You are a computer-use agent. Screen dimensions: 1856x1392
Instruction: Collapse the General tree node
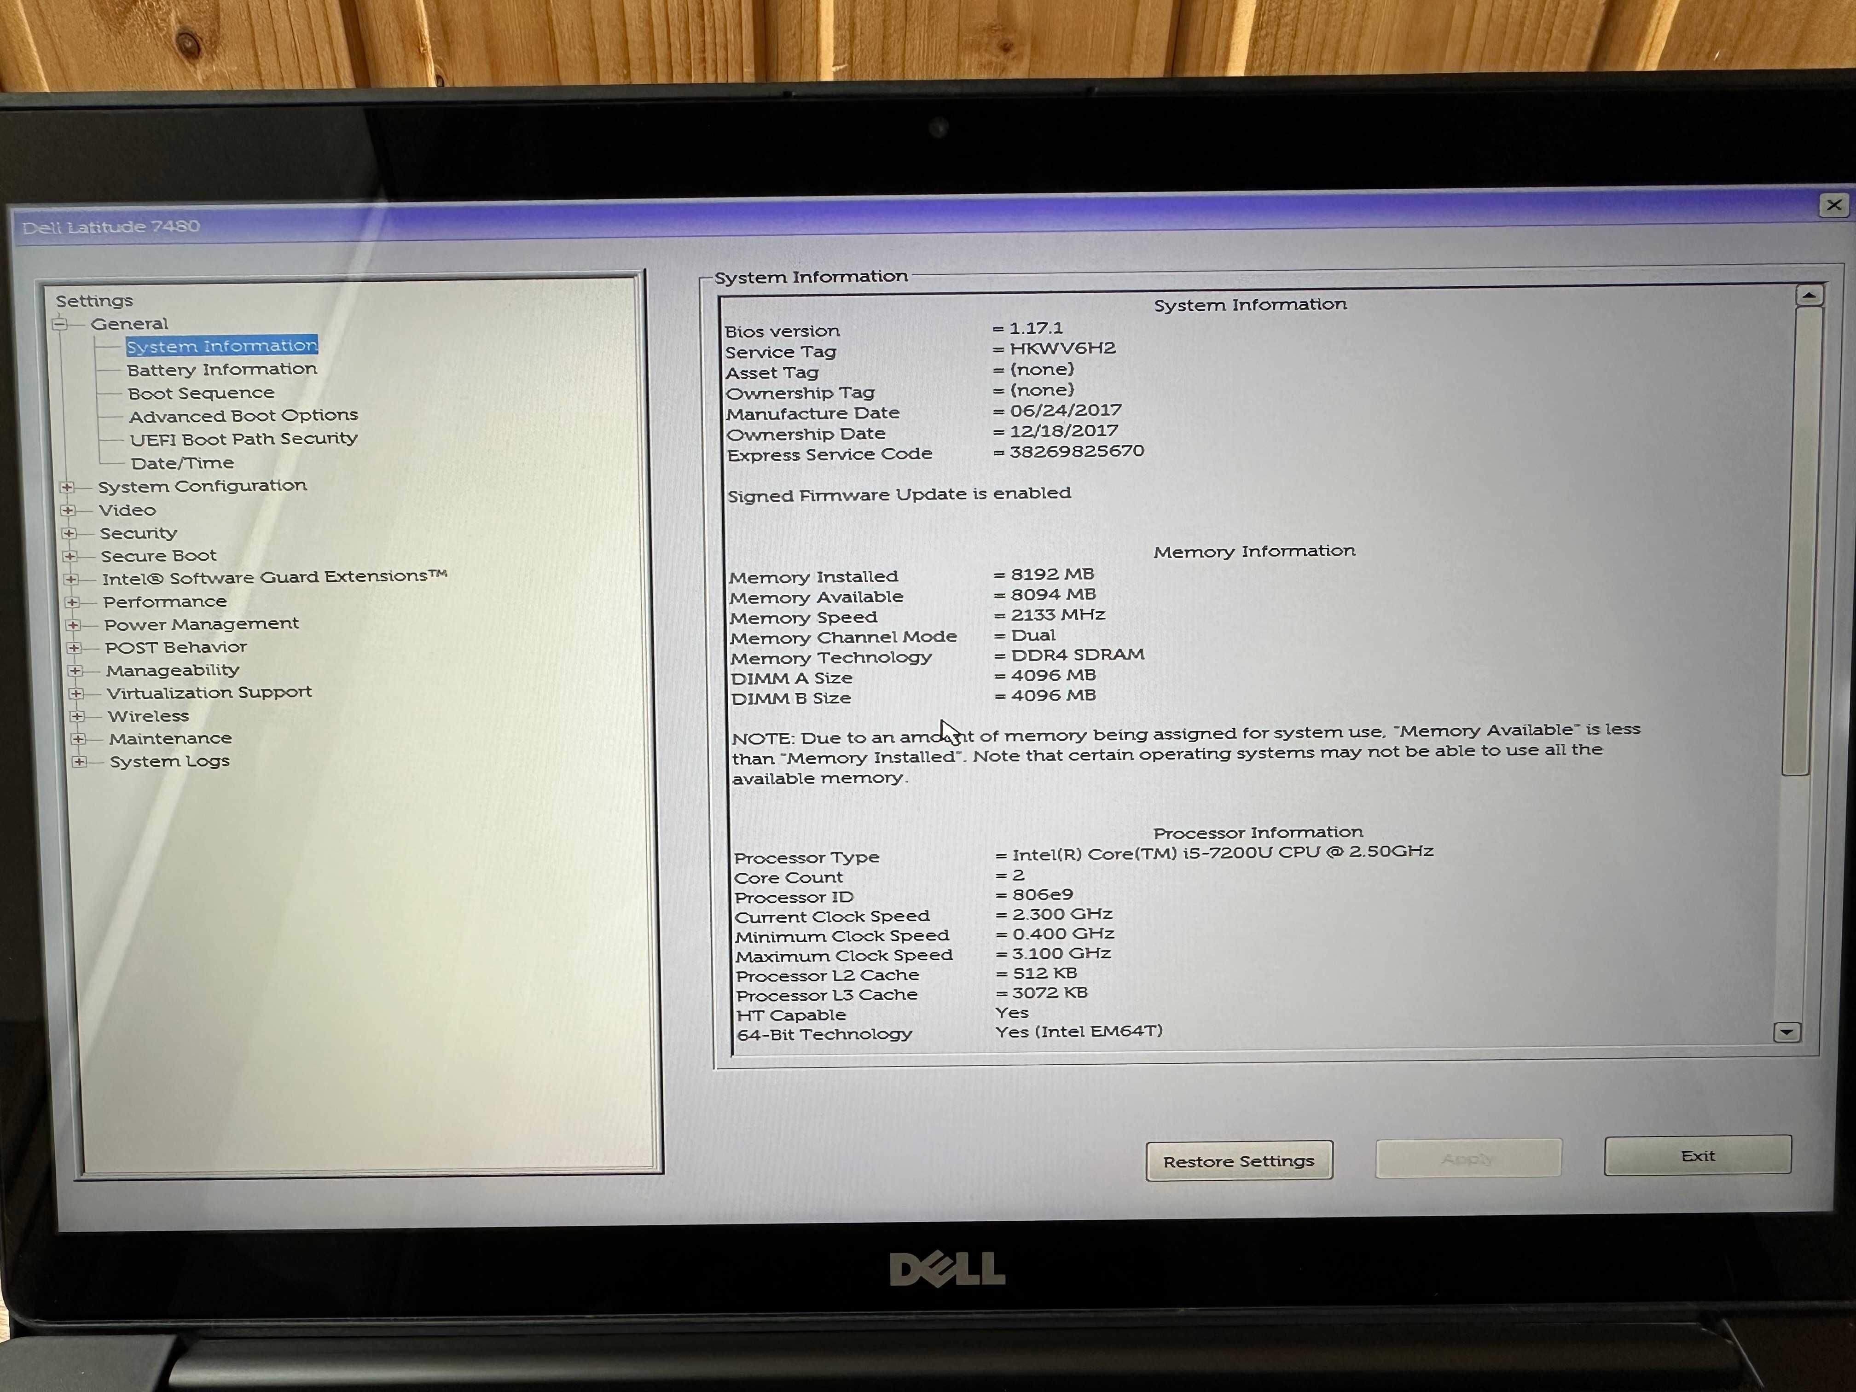point(59,324)
